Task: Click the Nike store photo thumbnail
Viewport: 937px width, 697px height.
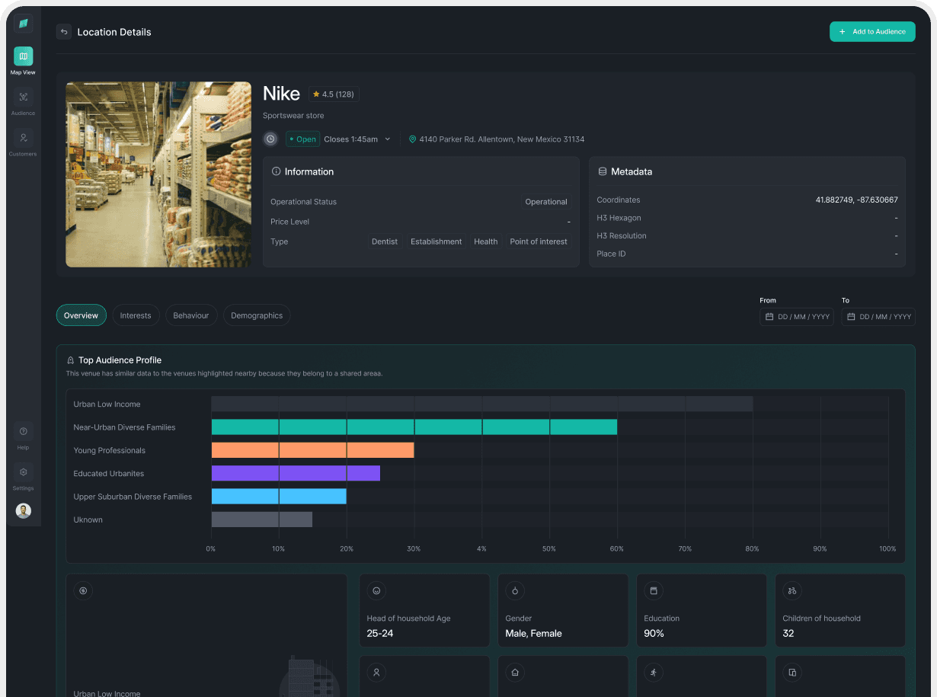Action: [x=158, y=174]
